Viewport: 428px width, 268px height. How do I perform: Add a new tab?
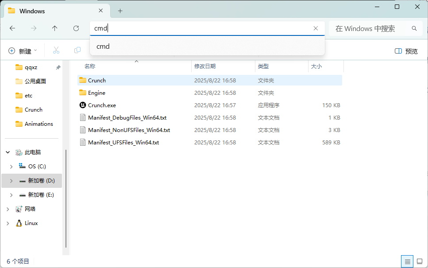click(120, 11)
